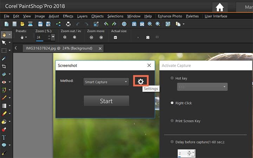Image resolution: width=253 pixels, height=158 pixels.
Task: Click the delay seconds stepper arrows
Action: (189, 153)
